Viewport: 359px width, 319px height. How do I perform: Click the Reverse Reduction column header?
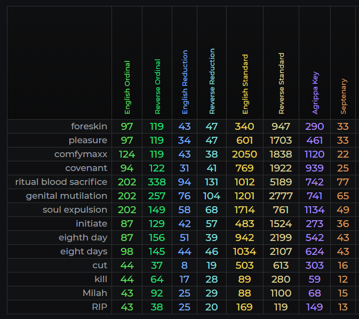coord(212,81)
